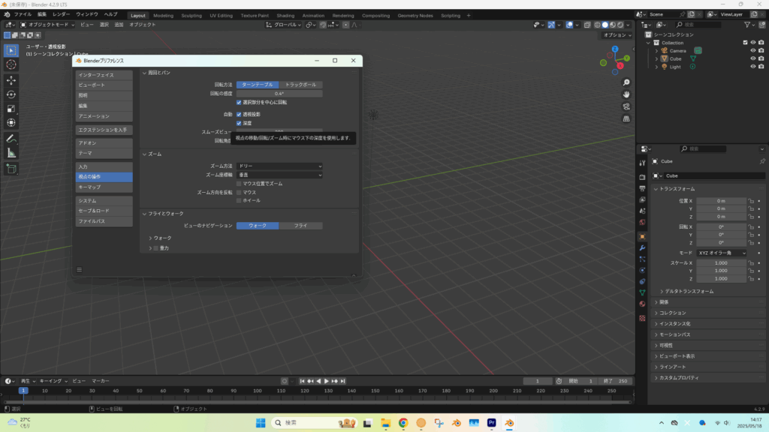Select the Annotate pencil tool
Screen dimensions: 769x432
click(11, 139)
